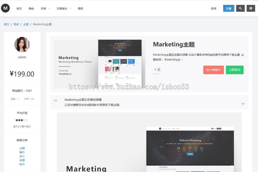Click the 库存：68 text
Screen dimensions: 258x172
coord(29,99)
